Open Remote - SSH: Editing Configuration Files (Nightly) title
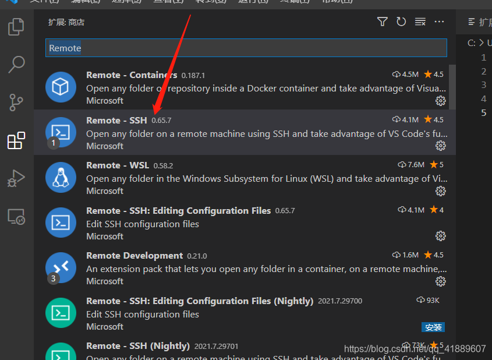This screenshot has height=360, width=492. point(200,301)
